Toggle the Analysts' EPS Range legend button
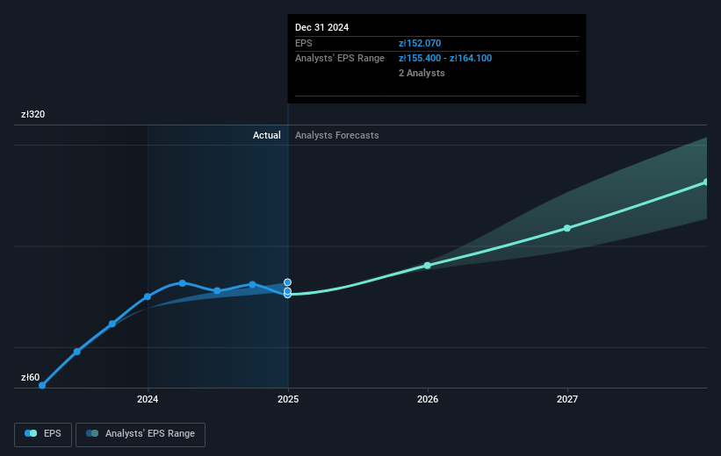This screenshot has height=456, width=721. (141, 434)
